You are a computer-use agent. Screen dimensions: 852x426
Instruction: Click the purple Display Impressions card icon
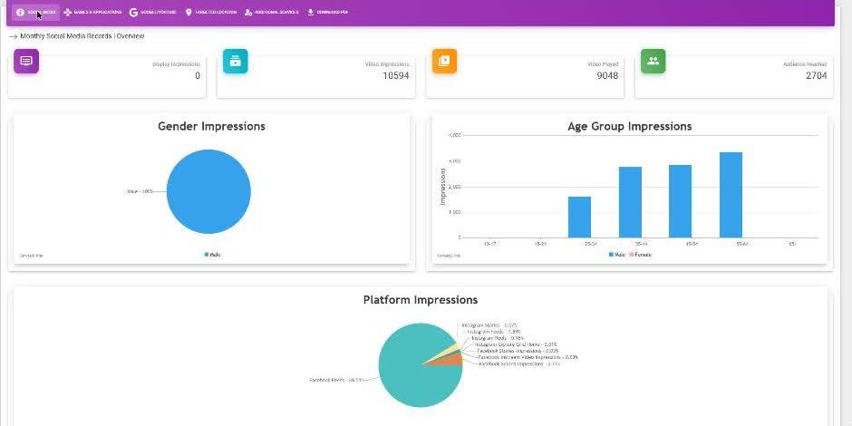(x=26, y=61)
